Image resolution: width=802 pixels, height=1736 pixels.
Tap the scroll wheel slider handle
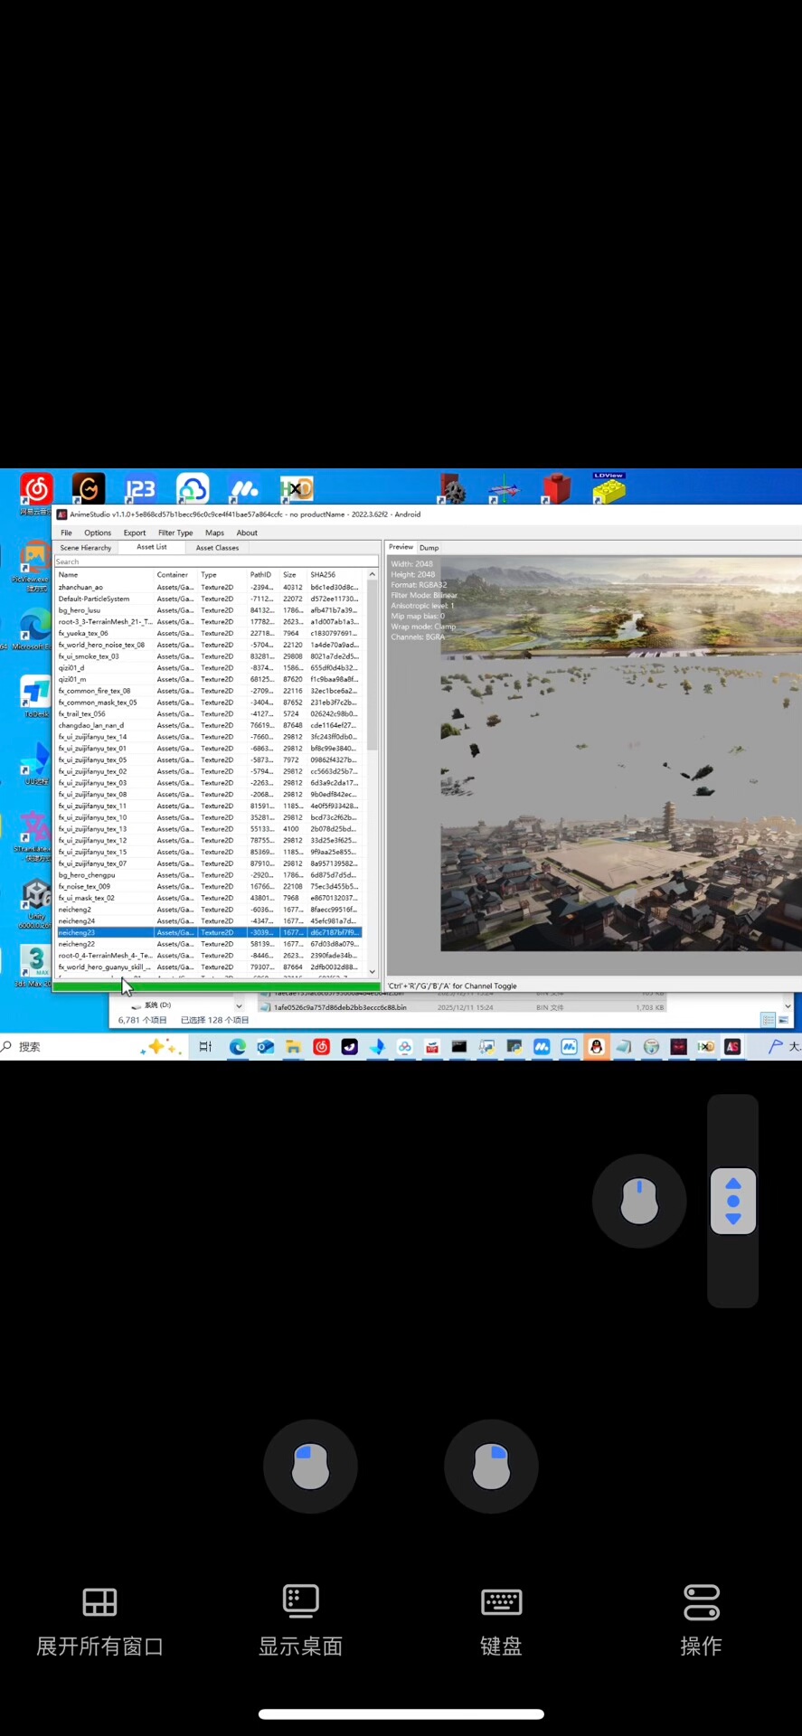[x=733, y=1201]
